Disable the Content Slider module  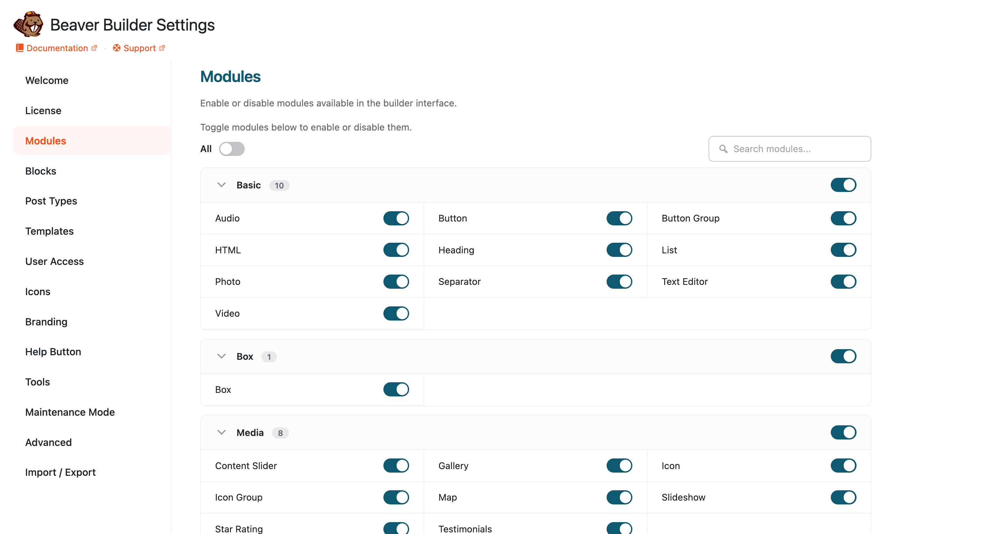(x=396, y=466)
